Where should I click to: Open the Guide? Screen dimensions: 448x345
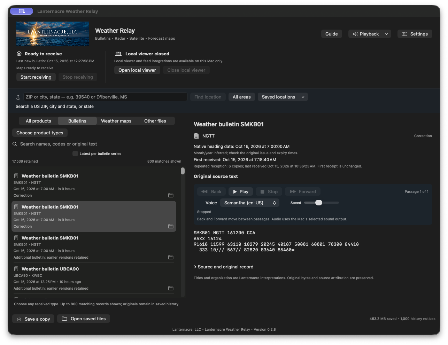pos(332,34)
